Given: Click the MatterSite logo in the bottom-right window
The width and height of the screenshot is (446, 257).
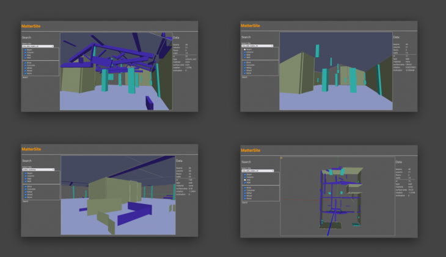Looking at the screenshot, I should [x=251, y=150].
